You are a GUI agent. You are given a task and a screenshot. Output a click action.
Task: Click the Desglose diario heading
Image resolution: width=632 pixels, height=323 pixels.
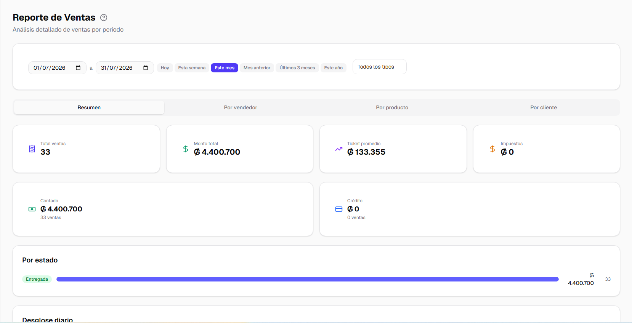coord(48,320)
